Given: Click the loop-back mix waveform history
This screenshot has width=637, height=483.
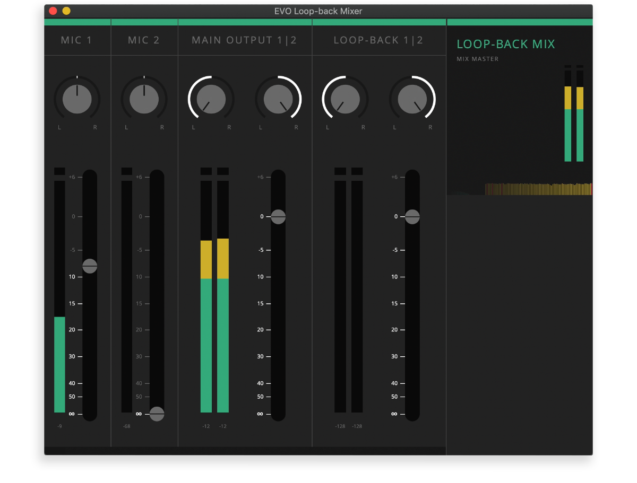Looking at the screenshot, I should click(x=520, y=189).
